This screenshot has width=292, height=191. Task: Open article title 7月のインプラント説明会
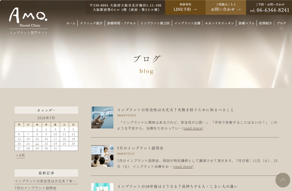[x=140, y=148]
